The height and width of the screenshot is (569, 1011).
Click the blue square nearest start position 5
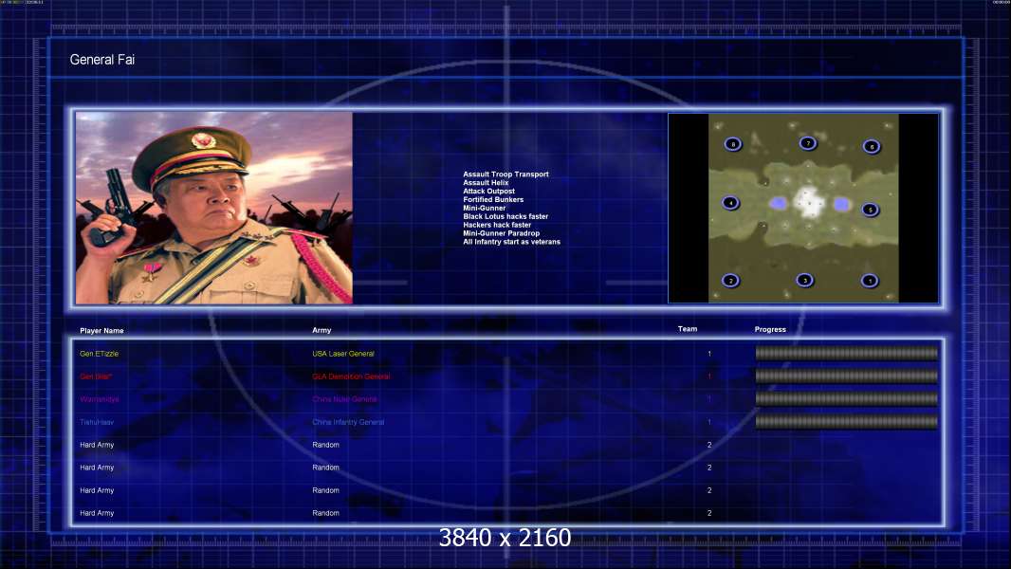[841, 204]
